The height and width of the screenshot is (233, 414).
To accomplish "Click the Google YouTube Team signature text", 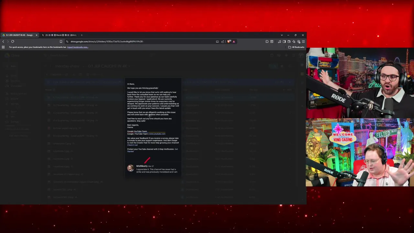I will [137, 131].
